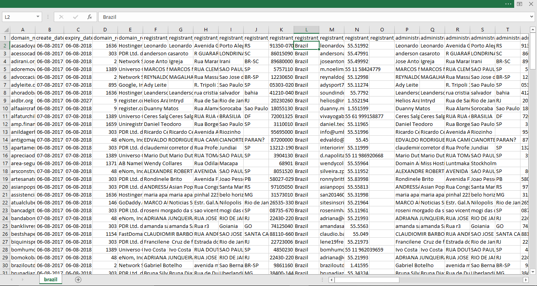Click postal code '91350-070' in column K
This screenshot has height=286, width=537.
(281, 46)
